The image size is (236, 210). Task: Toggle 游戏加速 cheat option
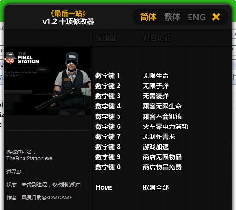156,147
